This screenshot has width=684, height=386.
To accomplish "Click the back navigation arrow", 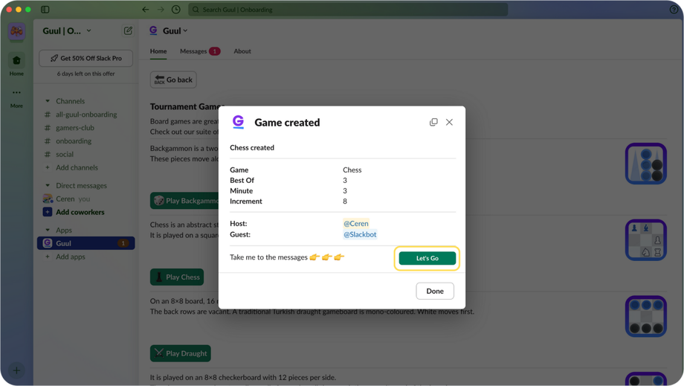I will [x=146, y=10].
